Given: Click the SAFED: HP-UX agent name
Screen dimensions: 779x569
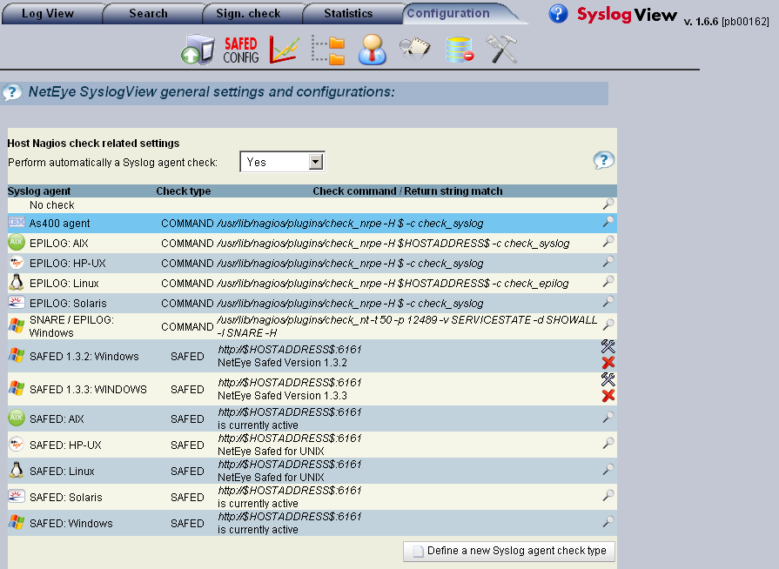Looking at the screenshot, I should pos(65,445).
